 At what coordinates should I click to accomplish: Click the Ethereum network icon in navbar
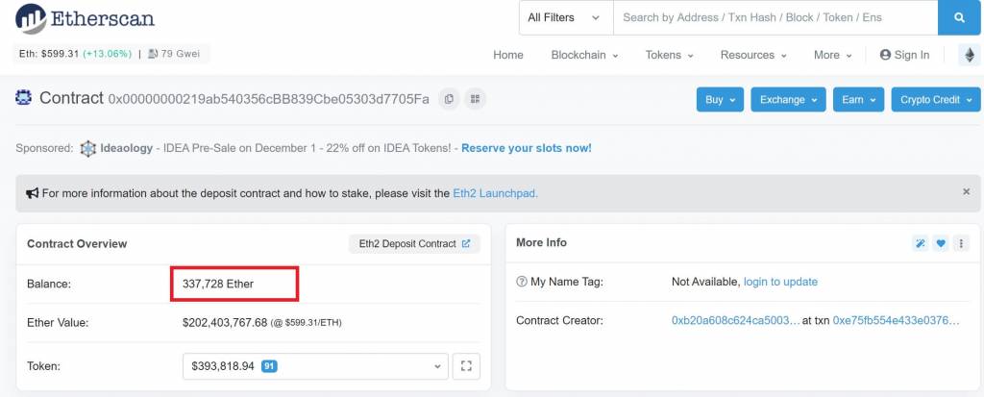(969, 55)
